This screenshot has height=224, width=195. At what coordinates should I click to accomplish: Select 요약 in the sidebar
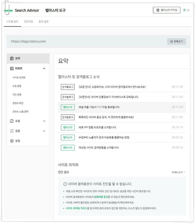click(x=28, y=58)
